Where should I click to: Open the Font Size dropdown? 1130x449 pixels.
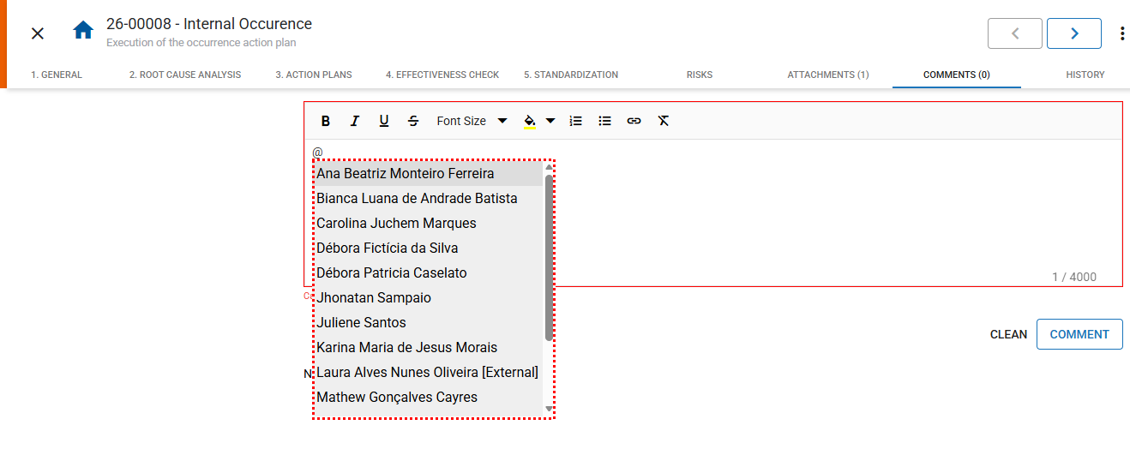click(472, 121)
